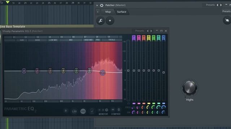This screenshot has width=231, height=129.
Task: Toggle band 6 teal enable indicator
Action: [159, 104]
